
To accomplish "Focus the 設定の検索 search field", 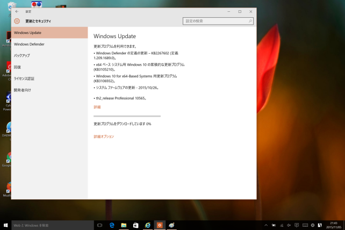I will coord(218,21).
